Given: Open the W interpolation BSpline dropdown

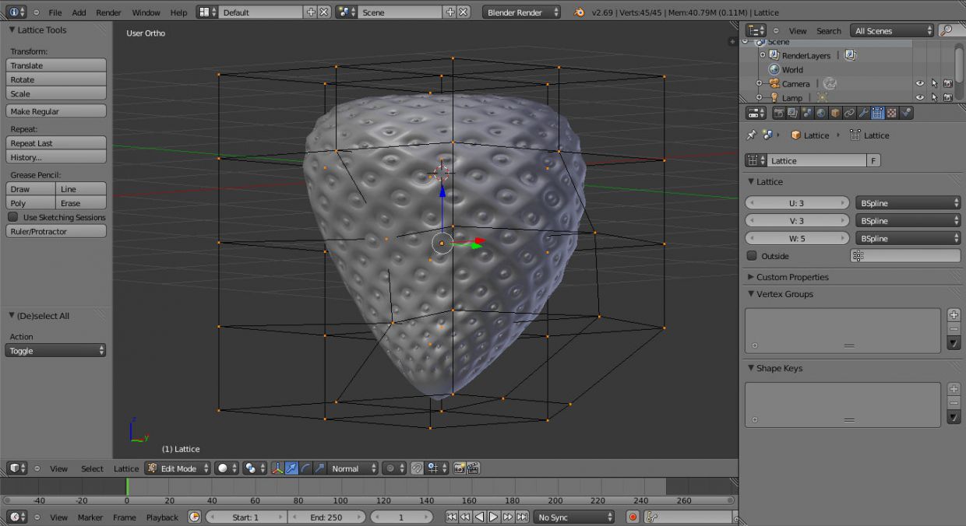Looking at the screenshot, I should (x=908, y=239).
